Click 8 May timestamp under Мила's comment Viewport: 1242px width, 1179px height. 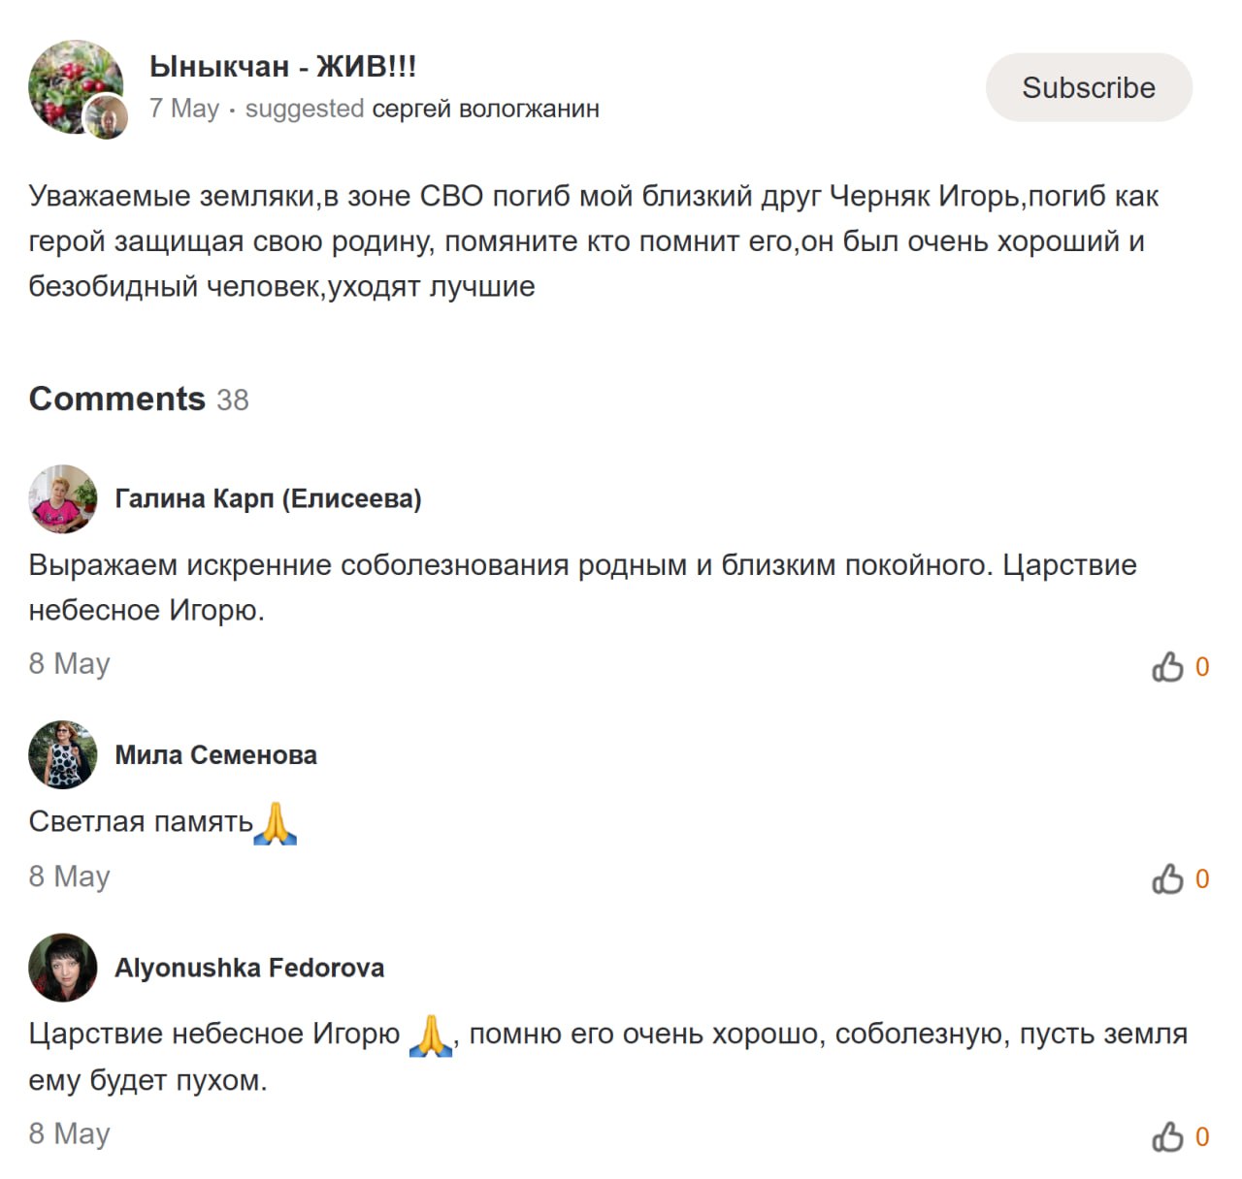69,876
